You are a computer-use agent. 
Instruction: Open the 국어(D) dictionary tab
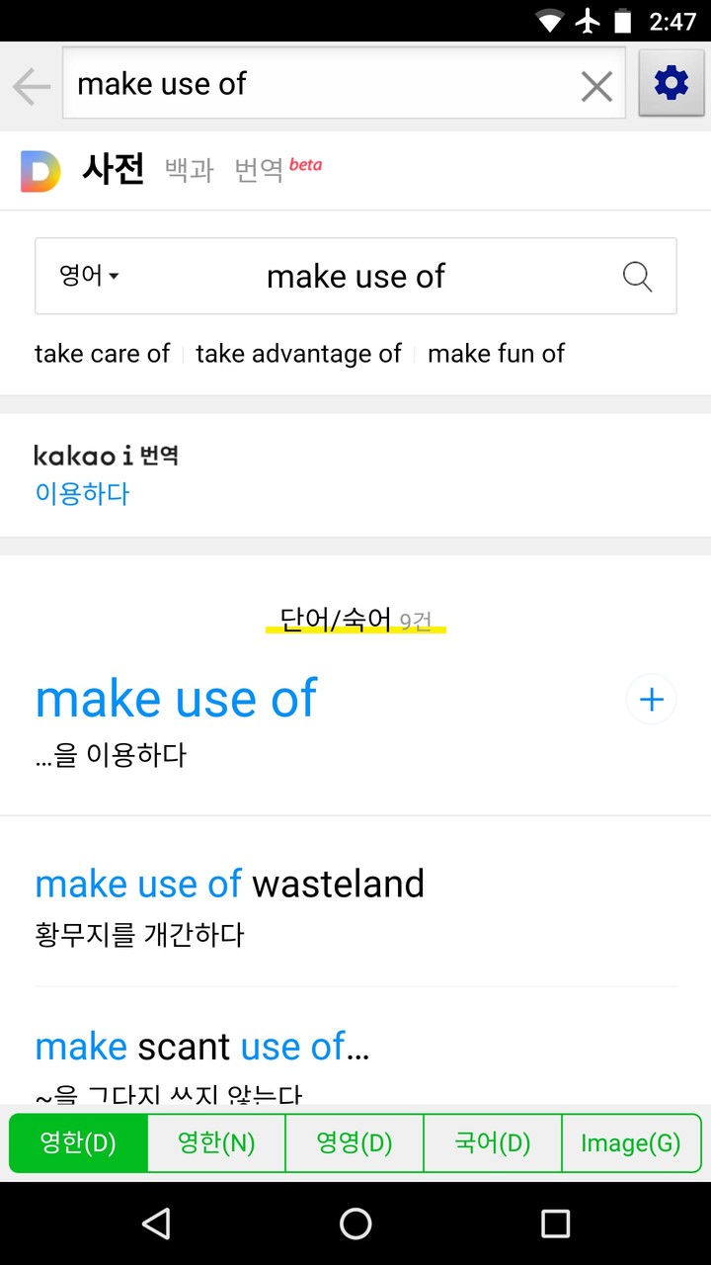coord(493,1142)
